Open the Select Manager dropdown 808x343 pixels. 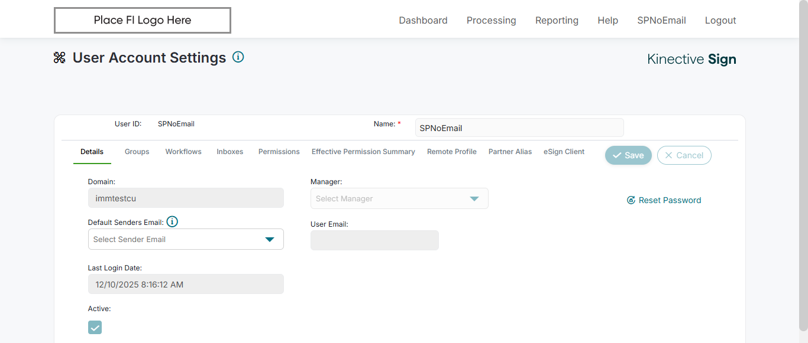pyautogui.click(x=399, y=198)
